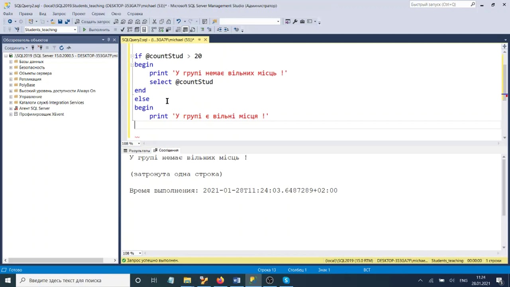The image size is (510, 287).
Task: Open the Сервис menu
Action: tap(98, 14)
